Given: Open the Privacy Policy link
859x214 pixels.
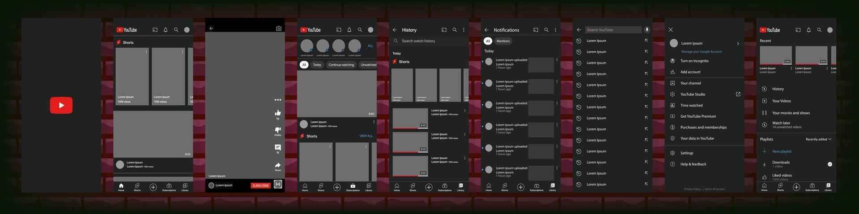Looking at the screenshot, I should click(x=693, y=189).
